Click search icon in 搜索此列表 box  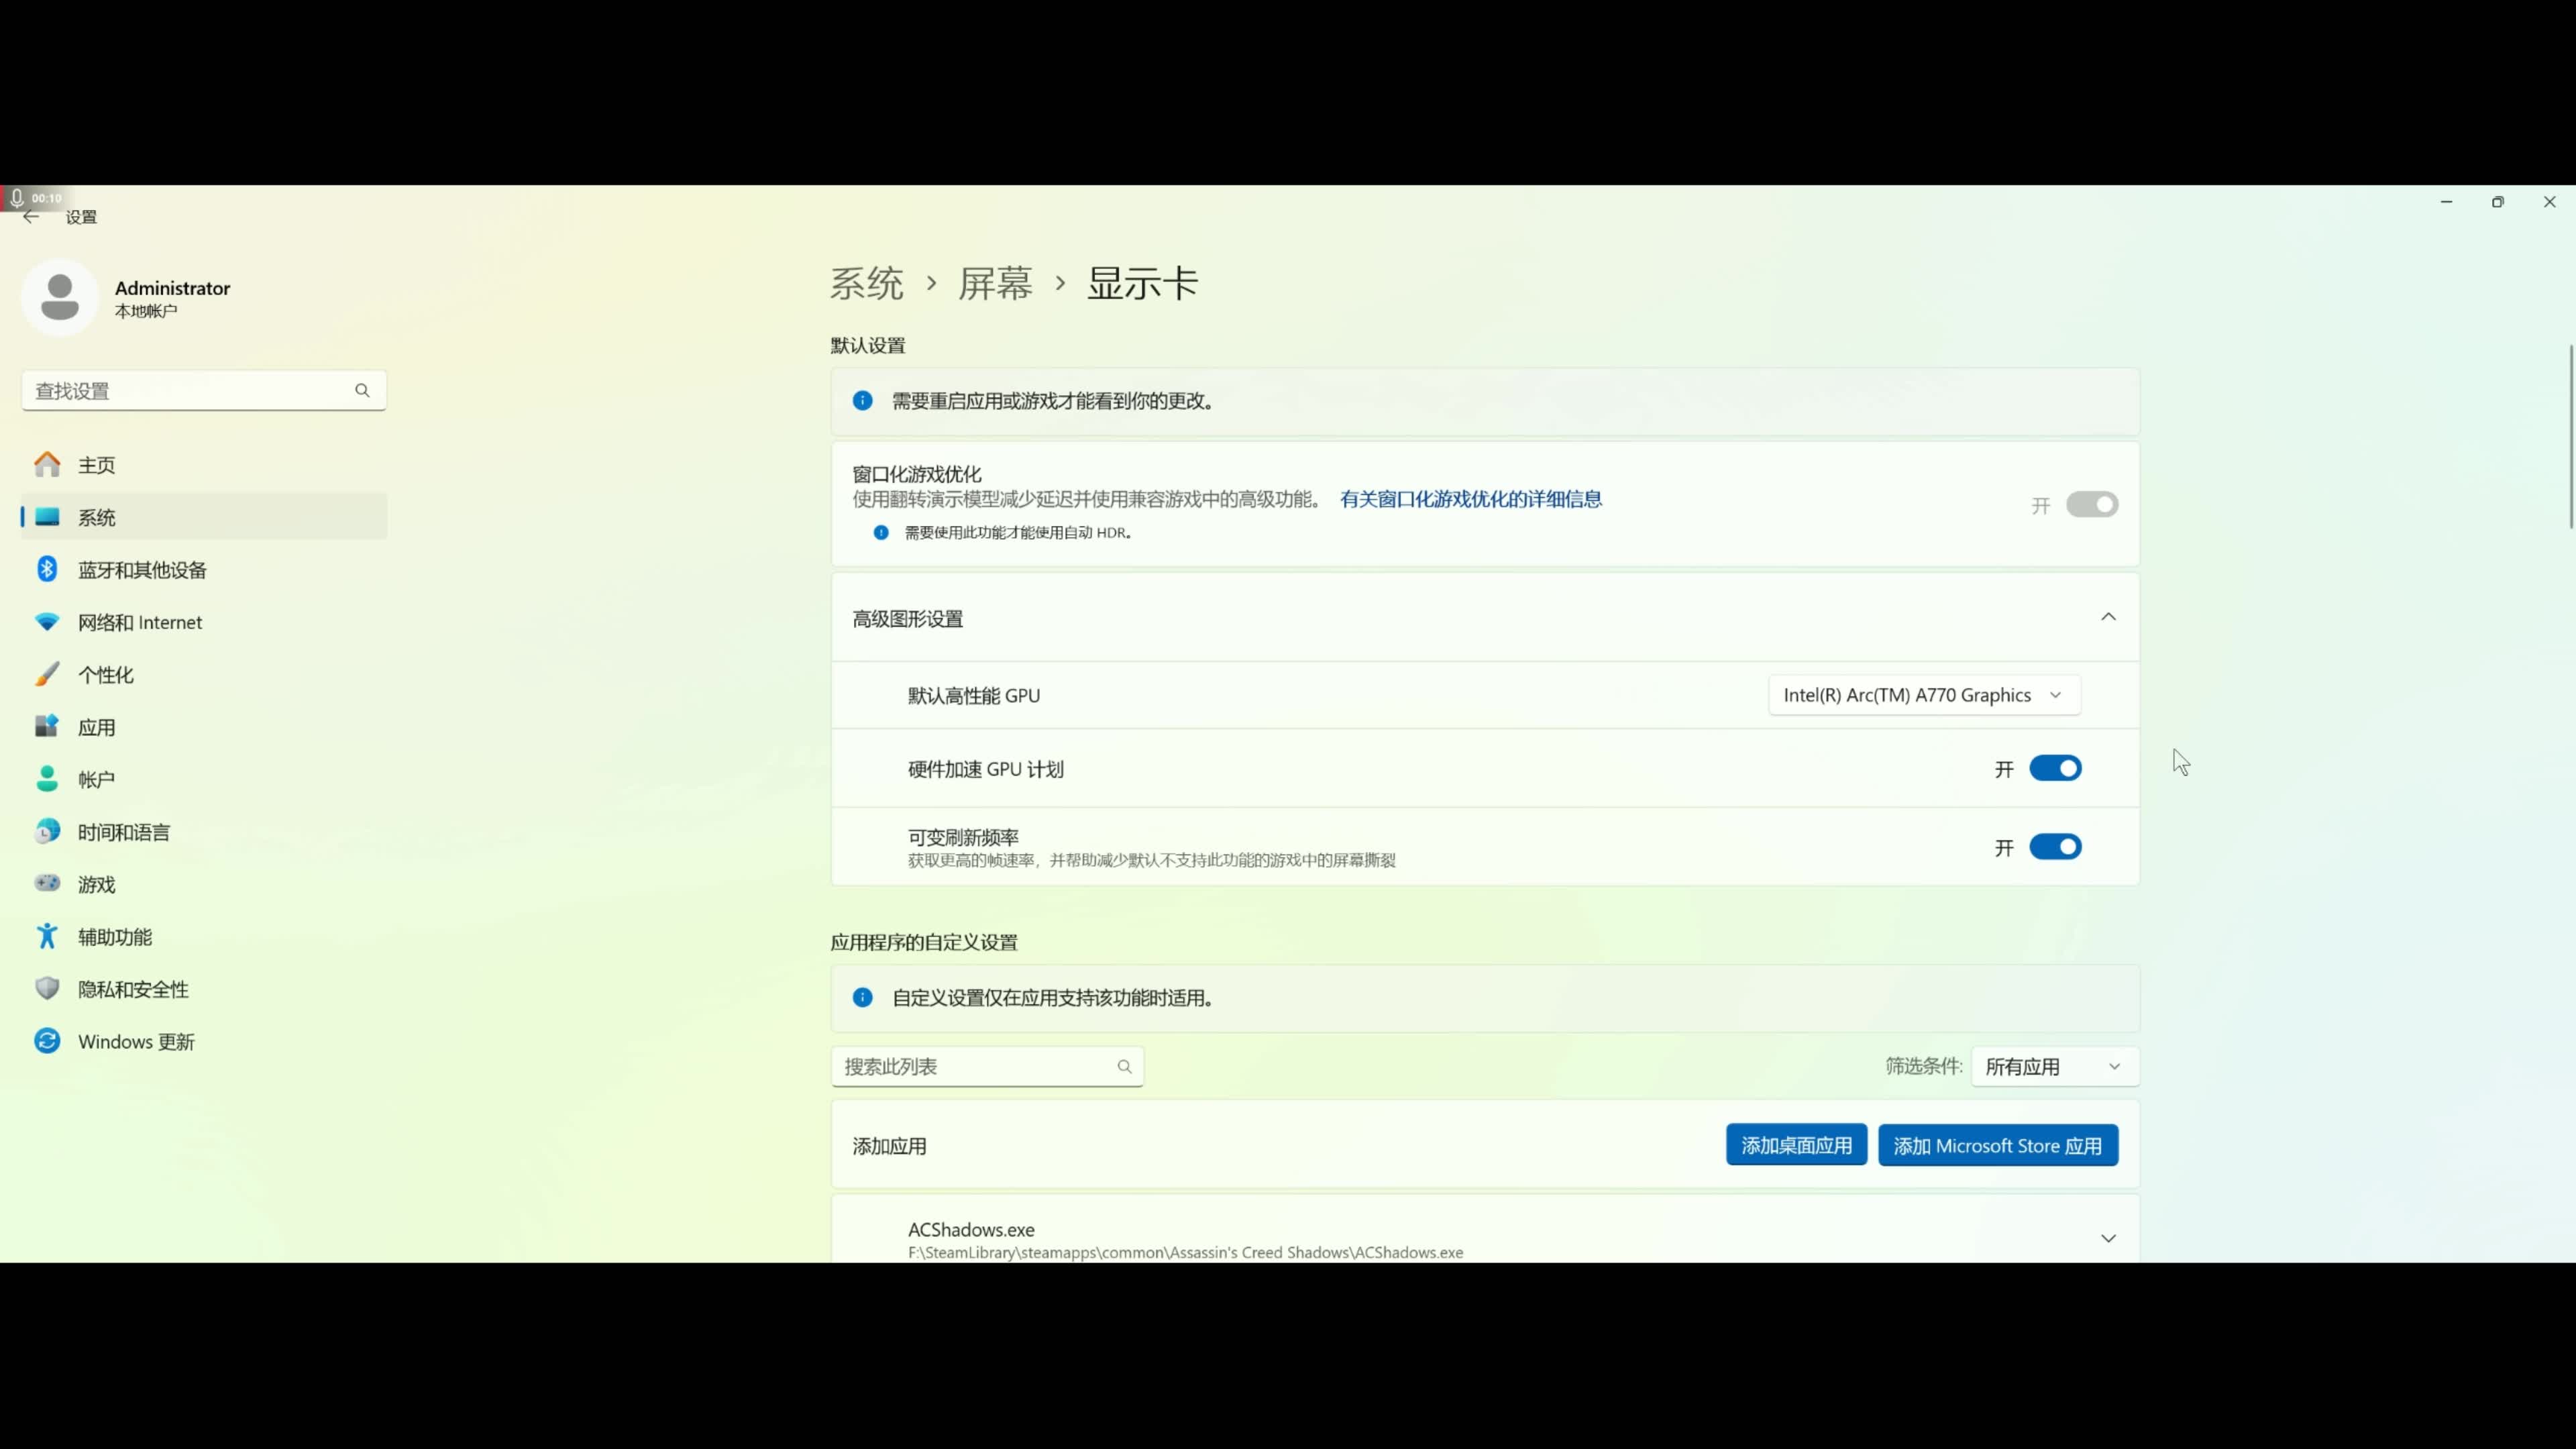pos(1124,1066)
